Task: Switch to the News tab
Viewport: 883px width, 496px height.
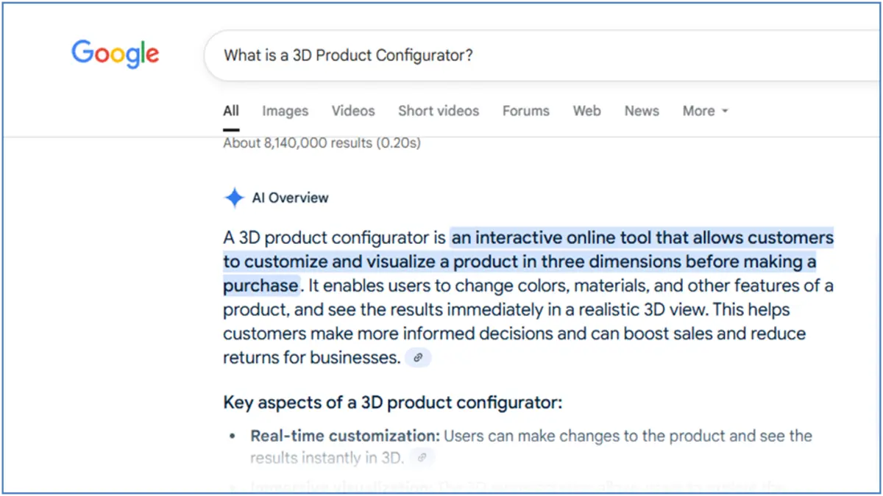Action: [x=641, y=110]
